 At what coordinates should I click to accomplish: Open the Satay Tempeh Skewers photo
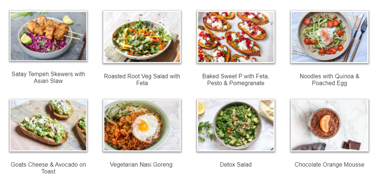coord(48,36)
